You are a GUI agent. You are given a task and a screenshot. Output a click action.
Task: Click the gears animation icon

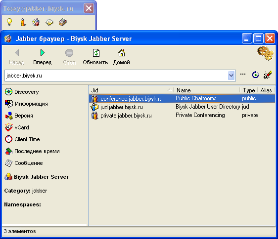[265, 53]
